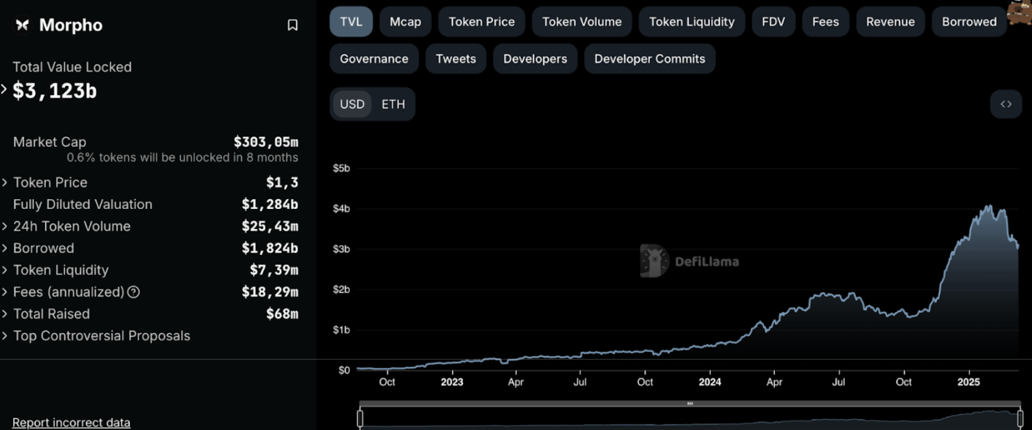Screen dimensions: 1032x430
Task: Open the Report incorrect data link
Action: pyautogui.click(x=71, y=422)
